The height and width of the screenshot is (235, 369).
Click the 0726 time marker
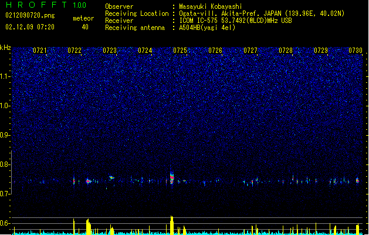coord(215,51)
